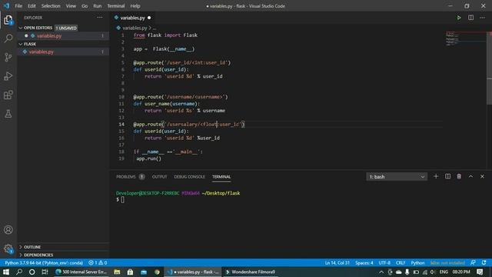Open the Explorer view in activity bar
Image resolution: width=492 pixels, height=277 pixels.
8,20
